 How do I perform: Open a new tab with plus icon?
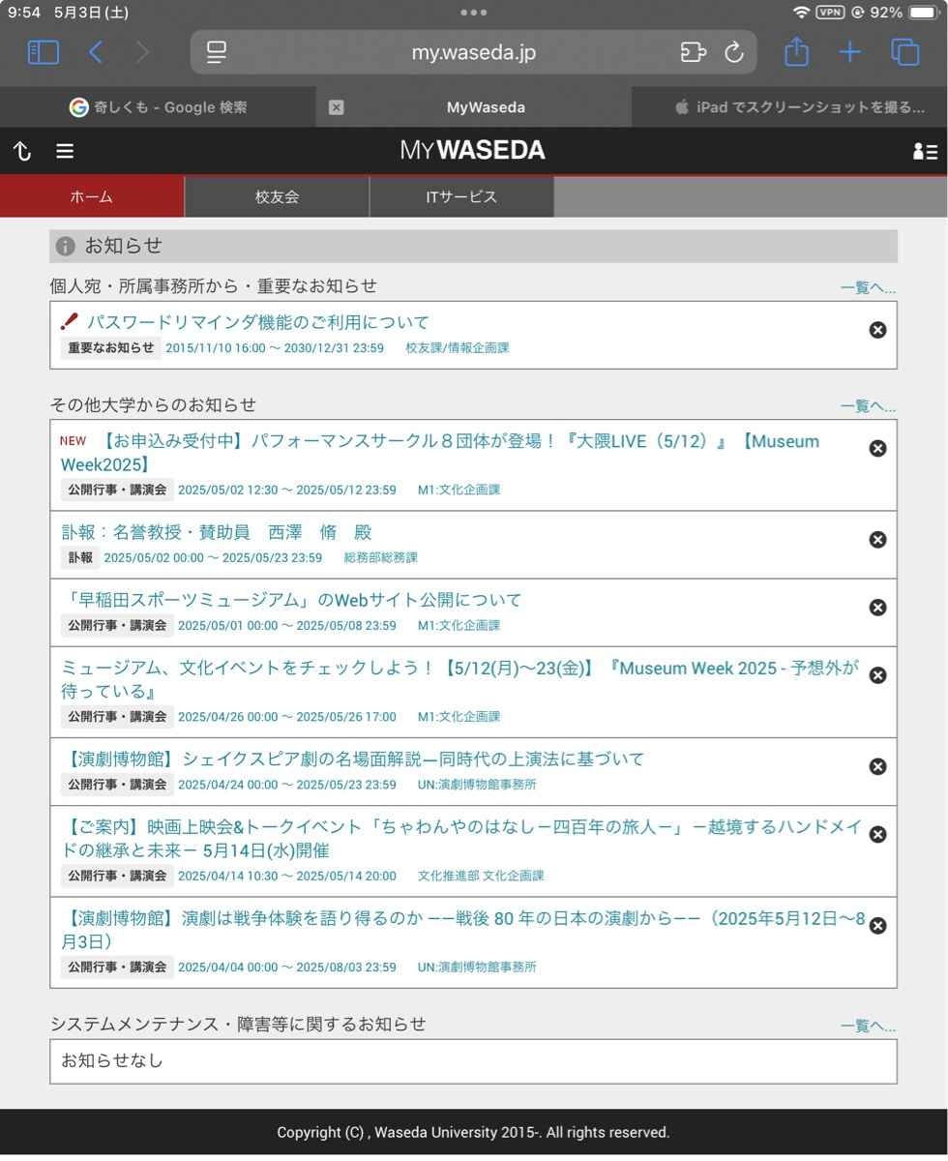849,52
